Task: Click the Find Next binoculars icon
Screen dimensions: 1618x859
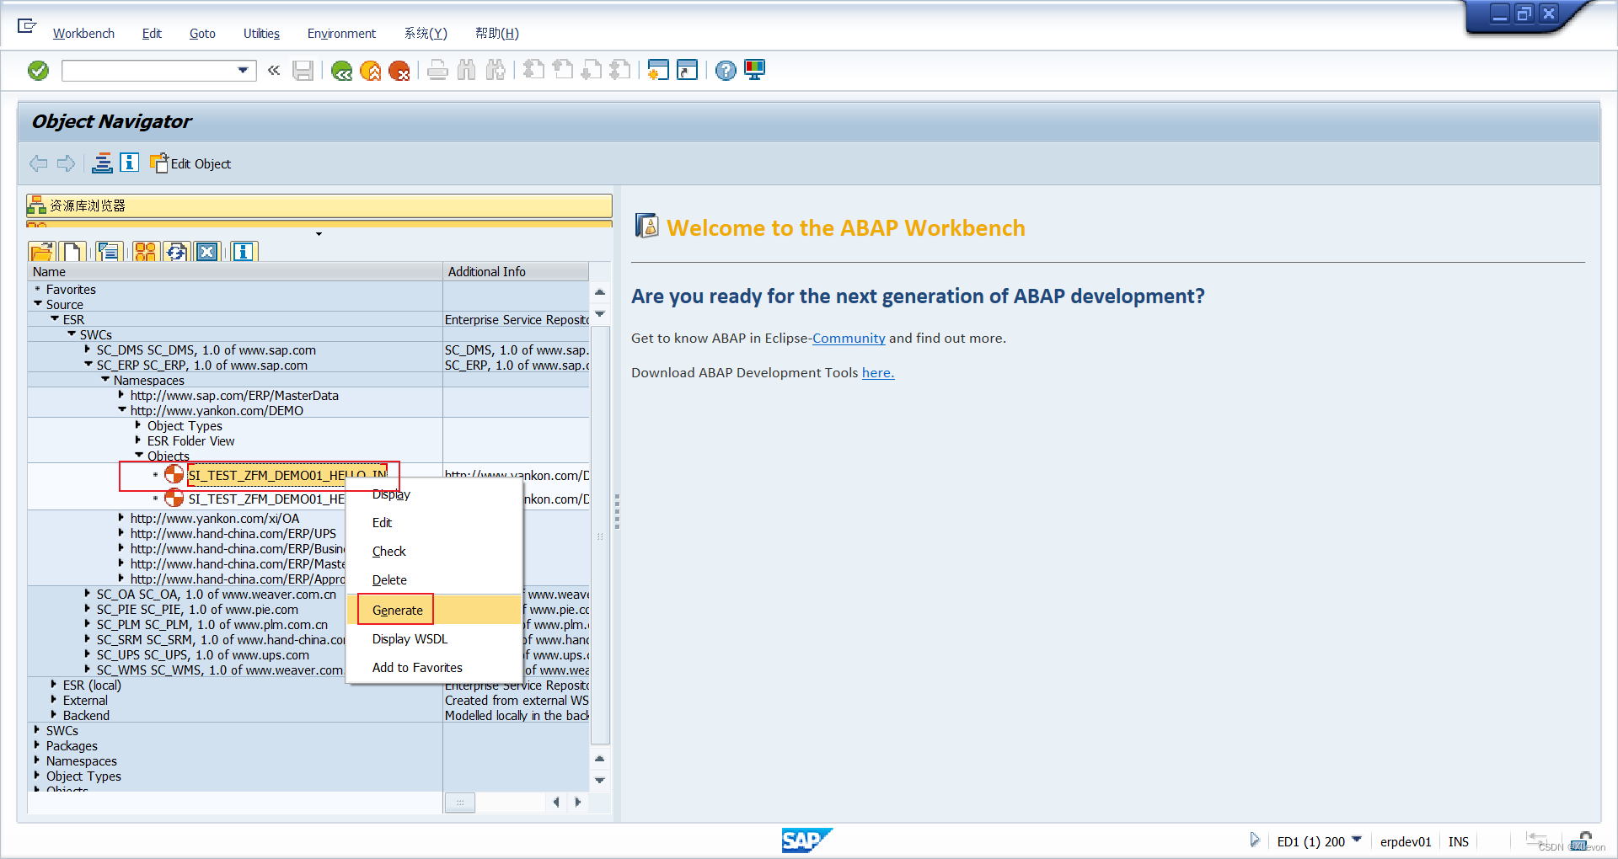Action: 496,71
